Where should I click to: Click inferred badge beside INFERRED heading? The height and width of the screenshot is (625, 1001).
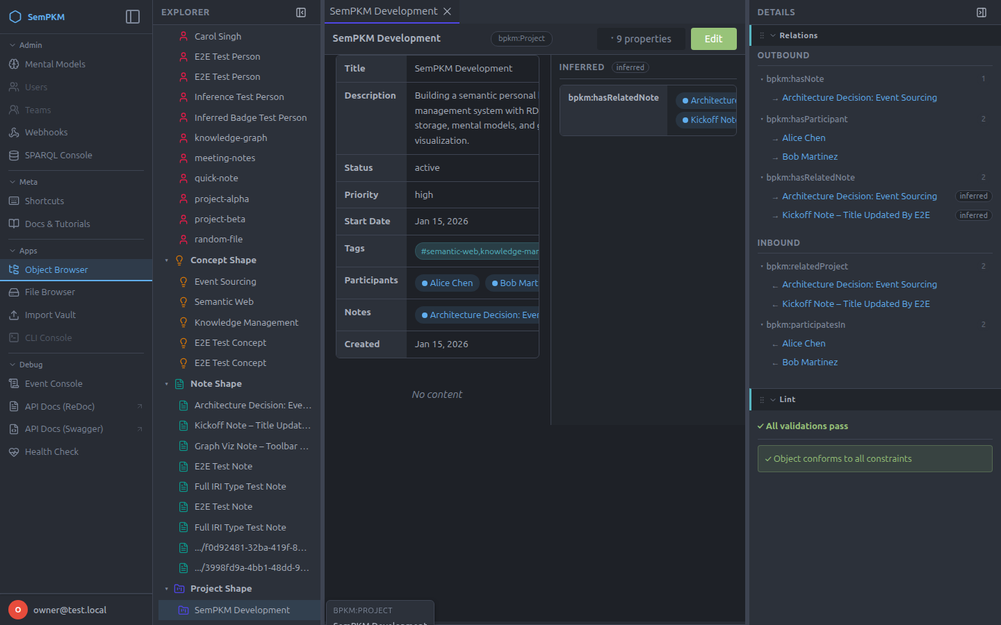(630, 67)
